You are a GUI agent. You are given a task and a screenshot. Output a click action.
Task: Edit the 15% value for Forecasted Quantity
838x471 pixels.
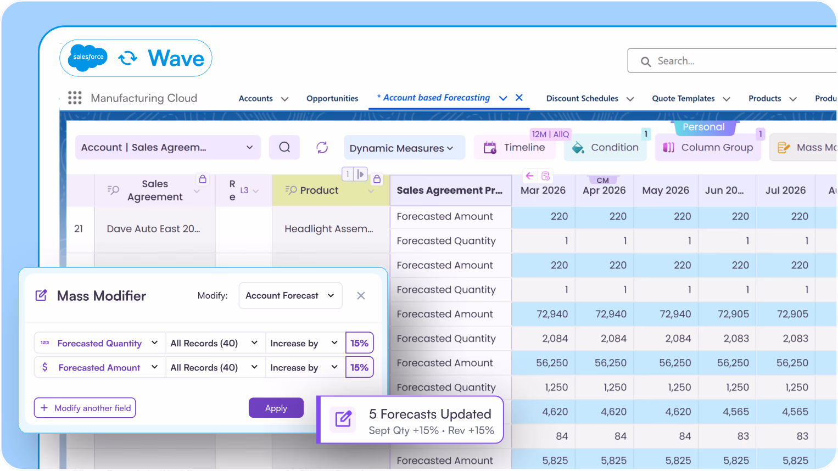pyautogui.click(x=359, y=343)
